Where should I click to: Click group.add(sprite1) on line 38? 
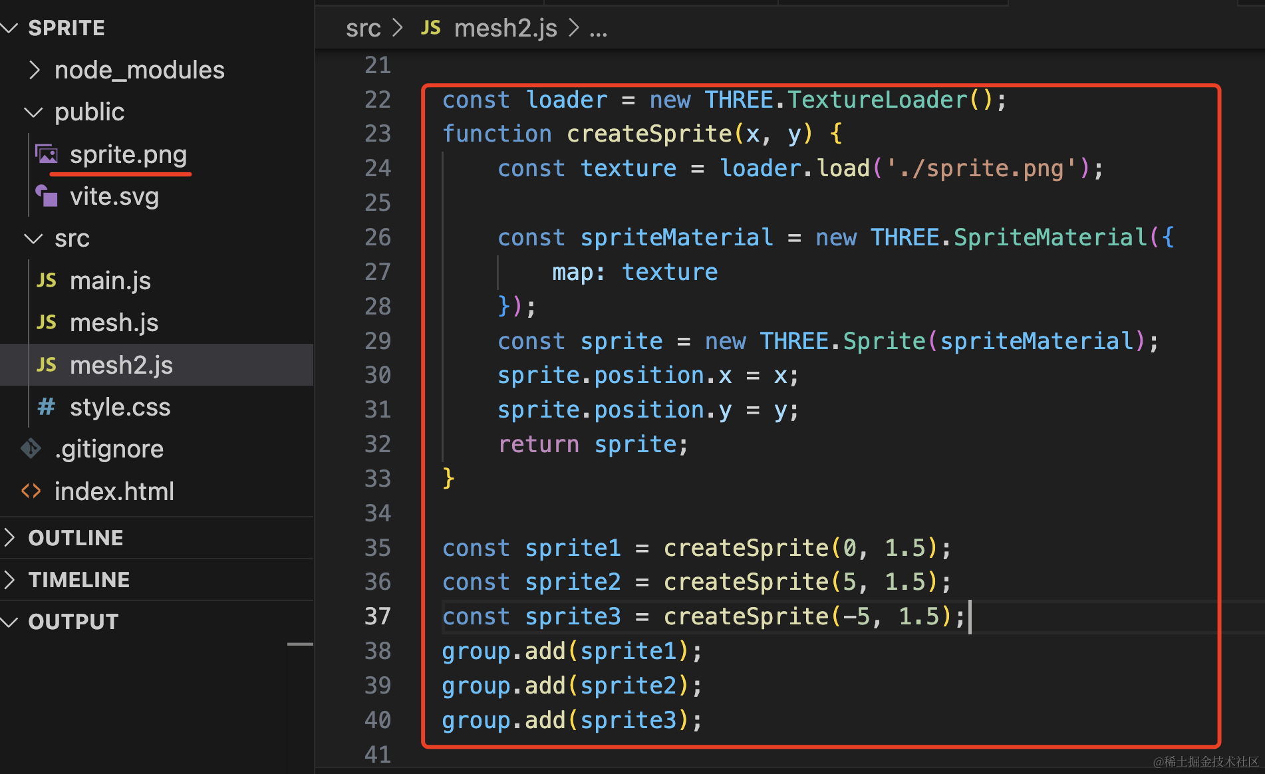click(565, 651)
